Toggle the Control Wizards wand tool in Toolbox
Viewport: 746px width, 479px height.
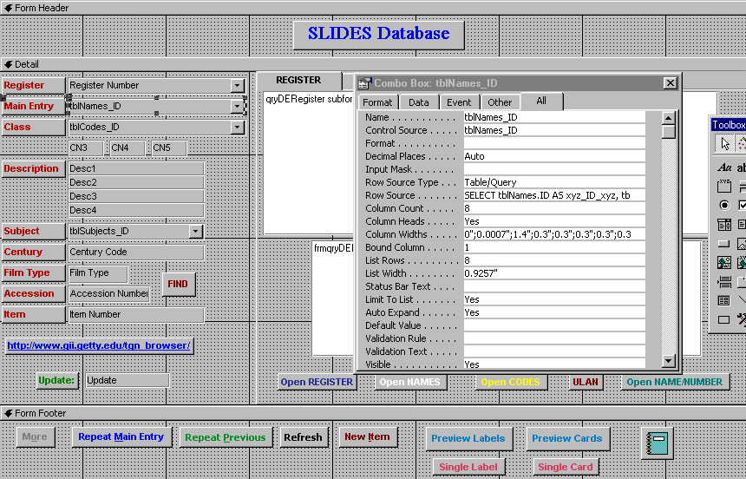pyautogui.click(x=742, y=143)
